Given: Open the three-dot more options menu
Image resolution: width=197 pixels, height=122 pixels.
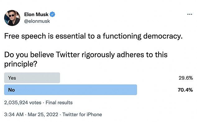Looking at the screenshot, I should [190, 14].
